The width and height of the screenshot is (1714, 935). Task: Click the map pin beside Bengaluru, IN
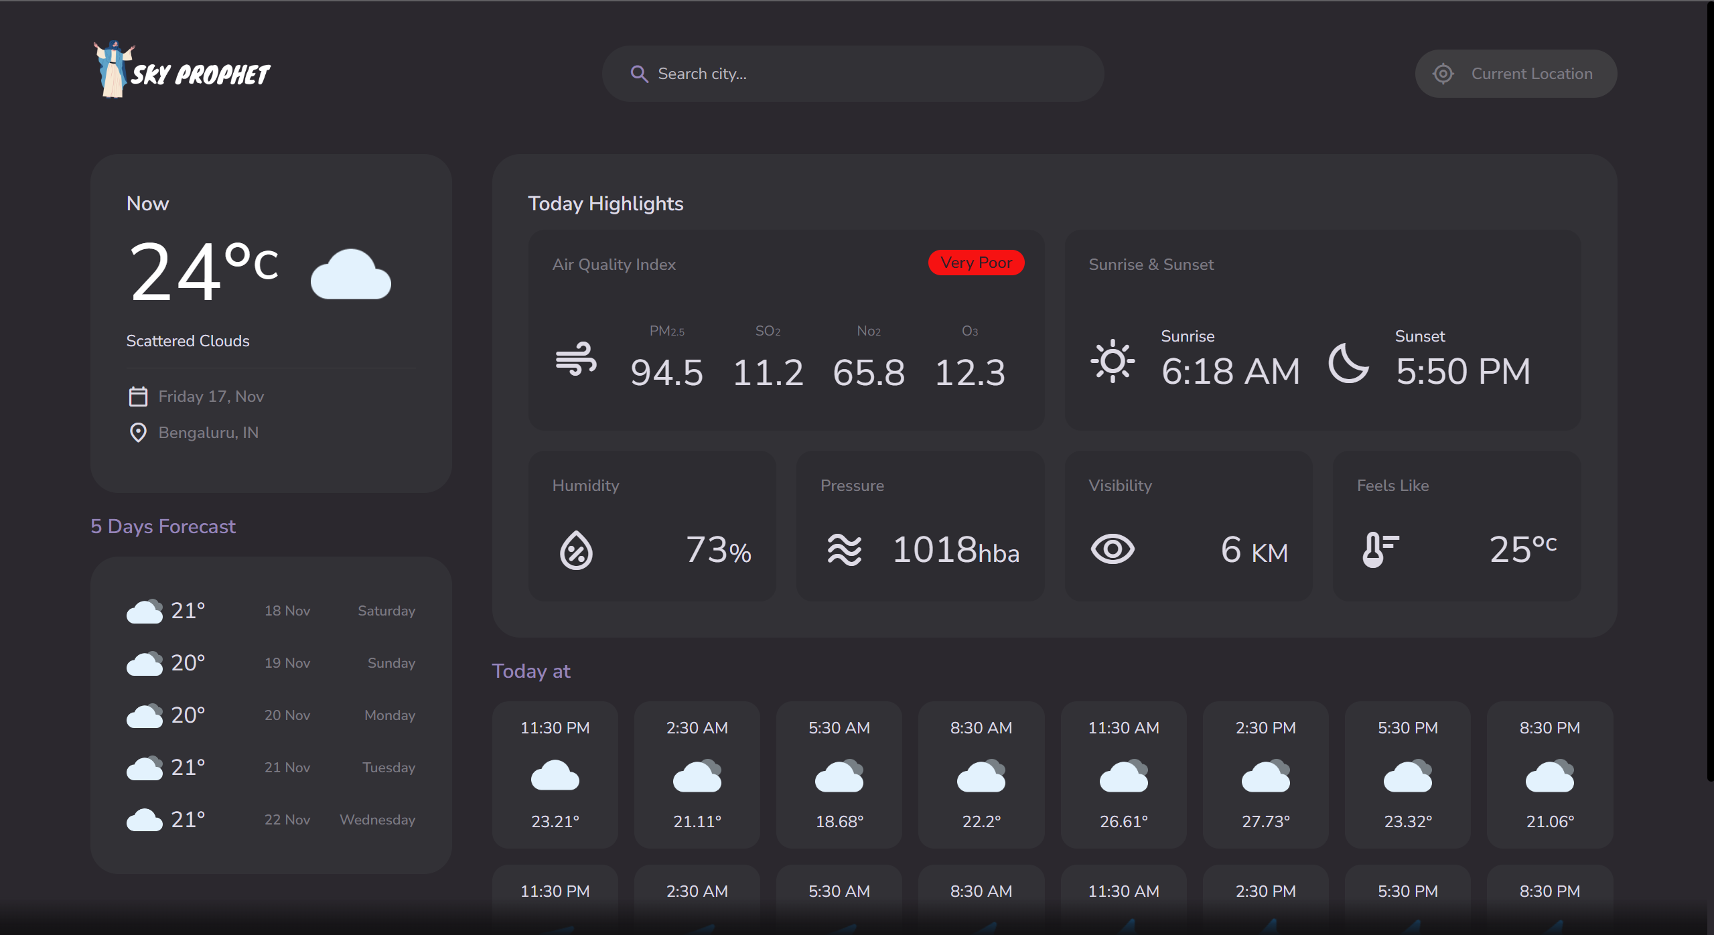click(x=138, y=433)
